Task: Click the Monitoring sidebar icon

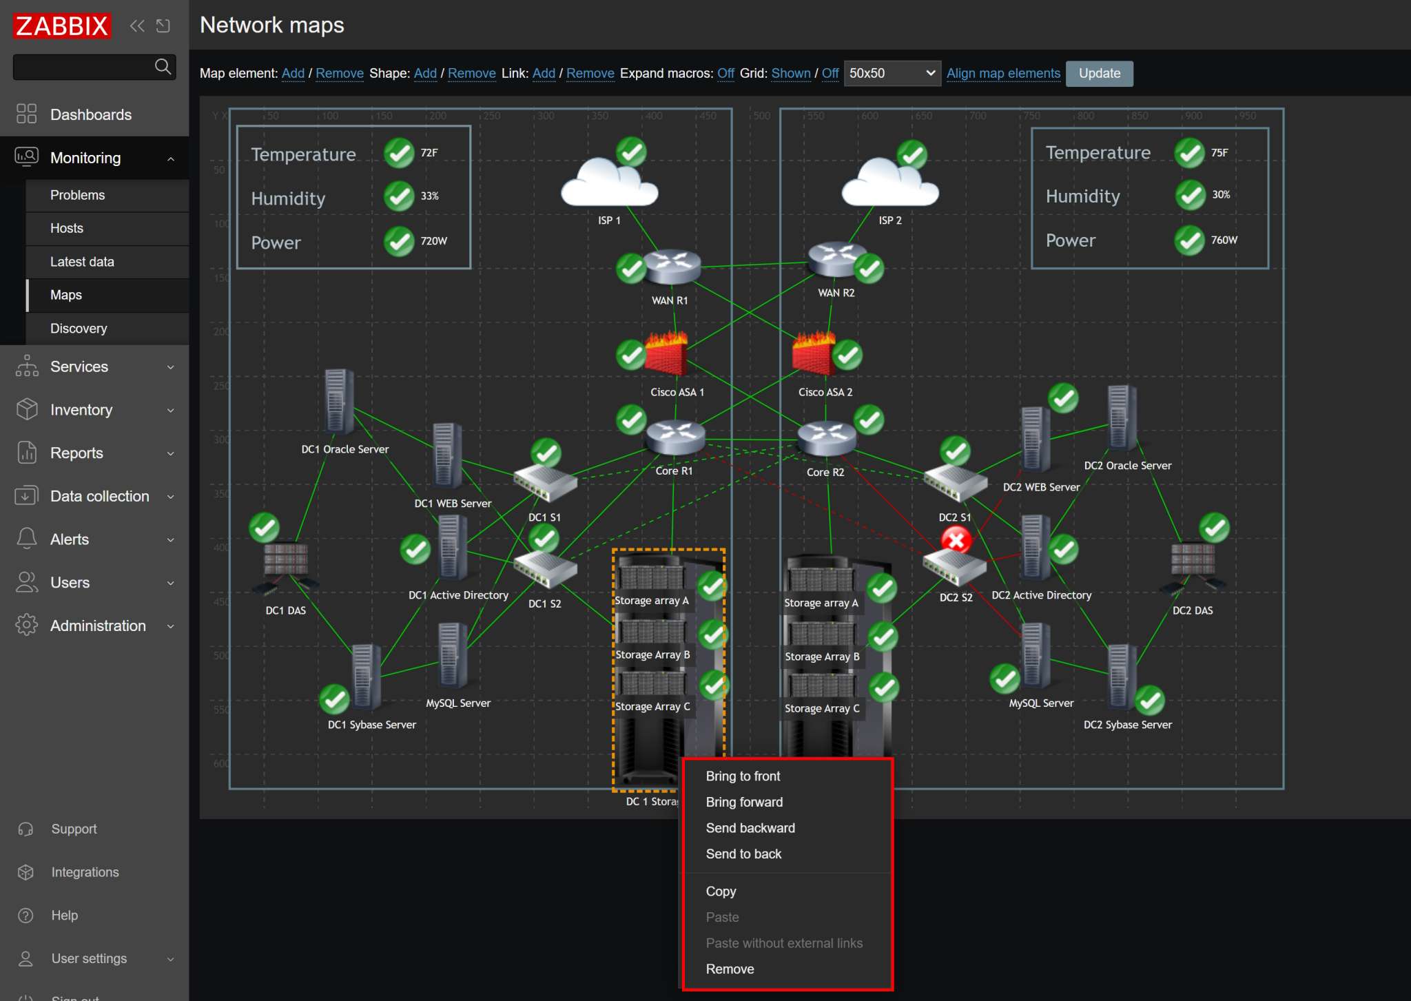Action: (x=27, y=157)
